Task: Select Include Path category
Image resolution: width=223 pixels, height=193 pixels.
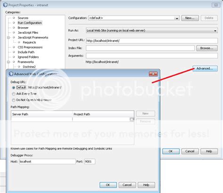Action: click(x=26, y=52)
